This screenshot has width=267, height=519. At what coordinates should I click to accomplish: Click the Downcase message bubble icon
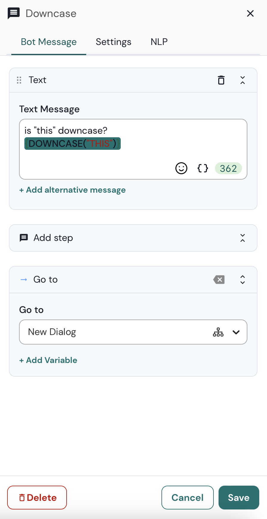pos(14,13)
